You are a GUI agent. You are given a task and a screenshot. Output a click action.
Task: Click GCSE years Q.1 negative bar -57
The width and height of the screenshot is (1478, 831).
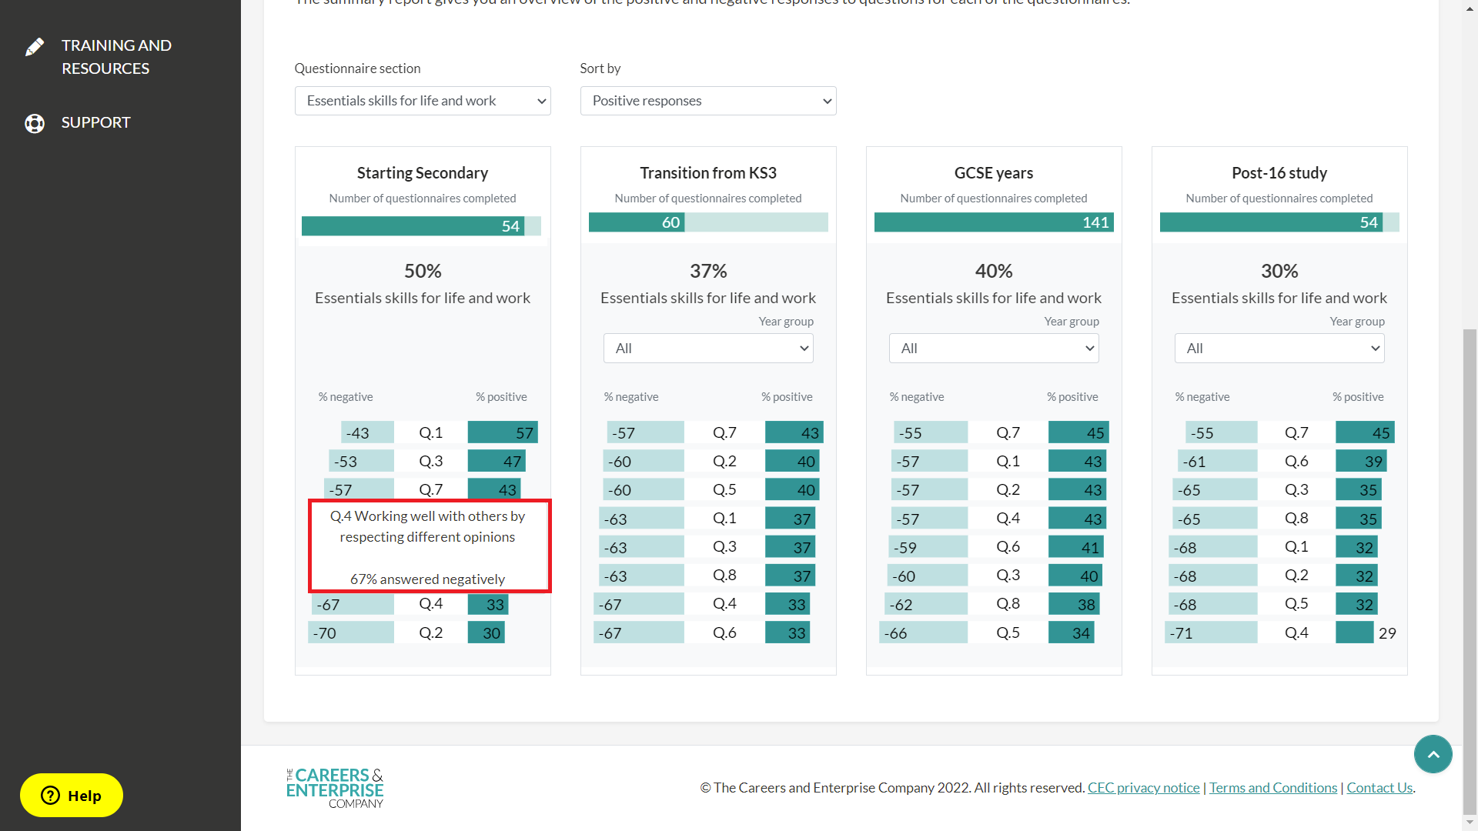pos(931,461)
